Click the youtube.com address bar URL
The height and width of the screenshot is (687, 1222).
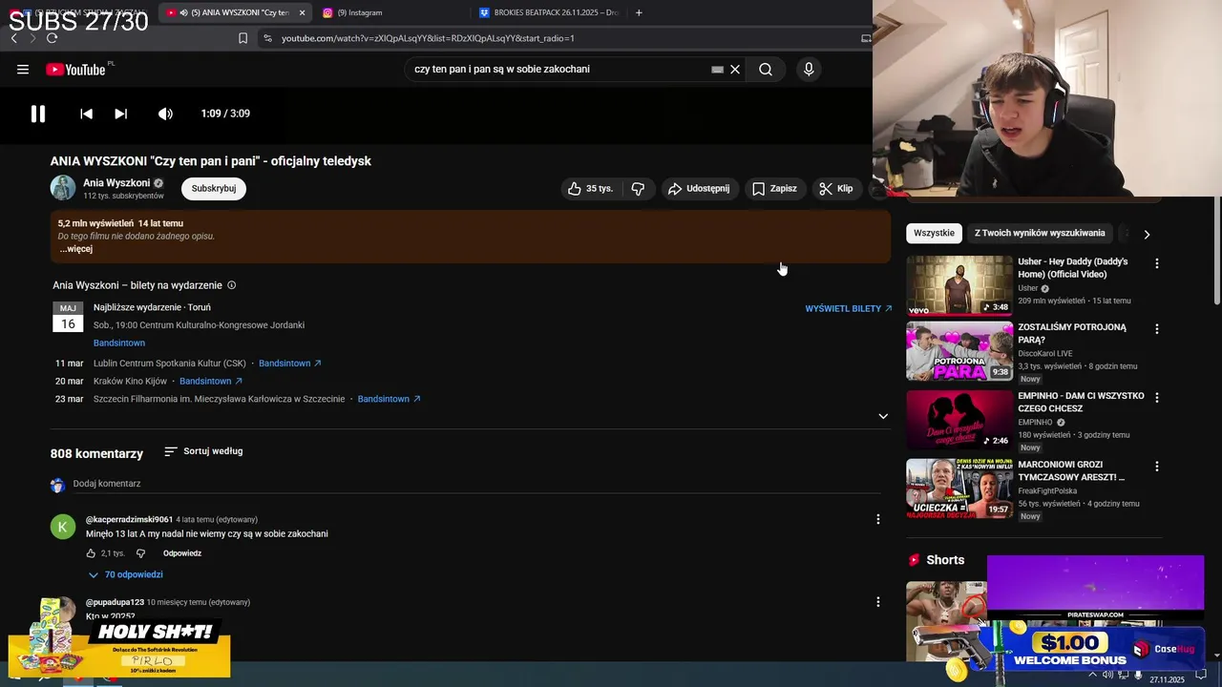click(428, 38)
